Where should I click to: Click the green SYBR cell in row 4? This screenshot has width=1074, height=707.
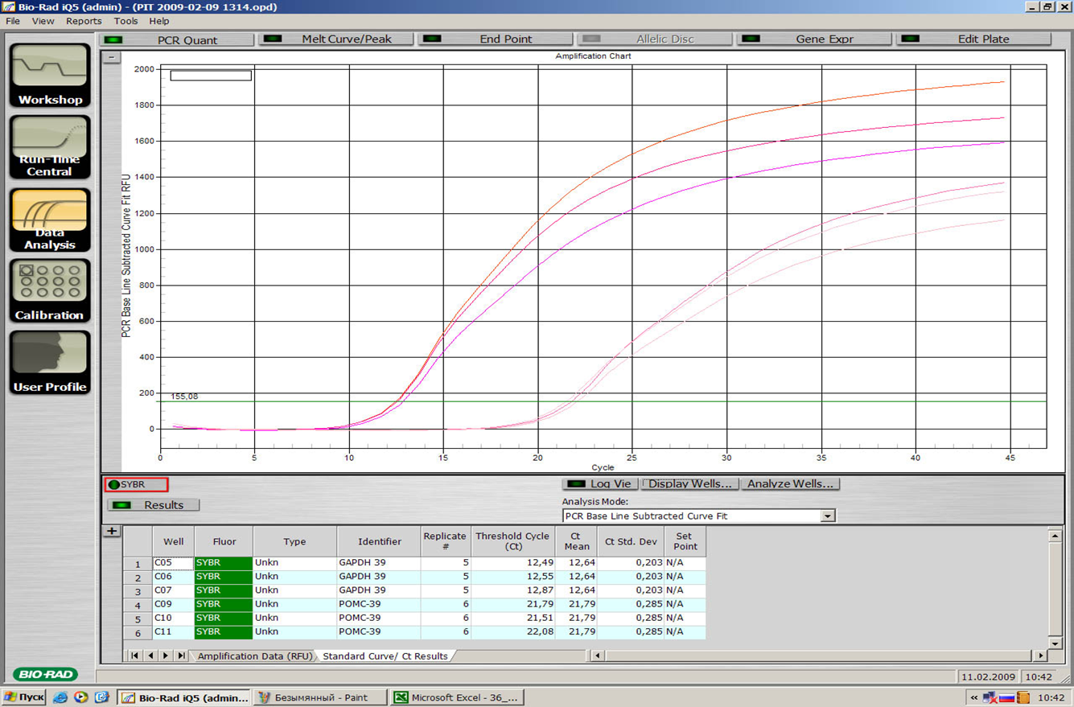coord(223,604)
